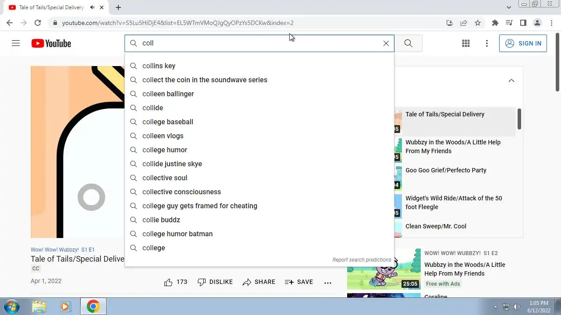Open the YouTube hamburger guide menu
The image size is (561, 315).
pos(16,43)
